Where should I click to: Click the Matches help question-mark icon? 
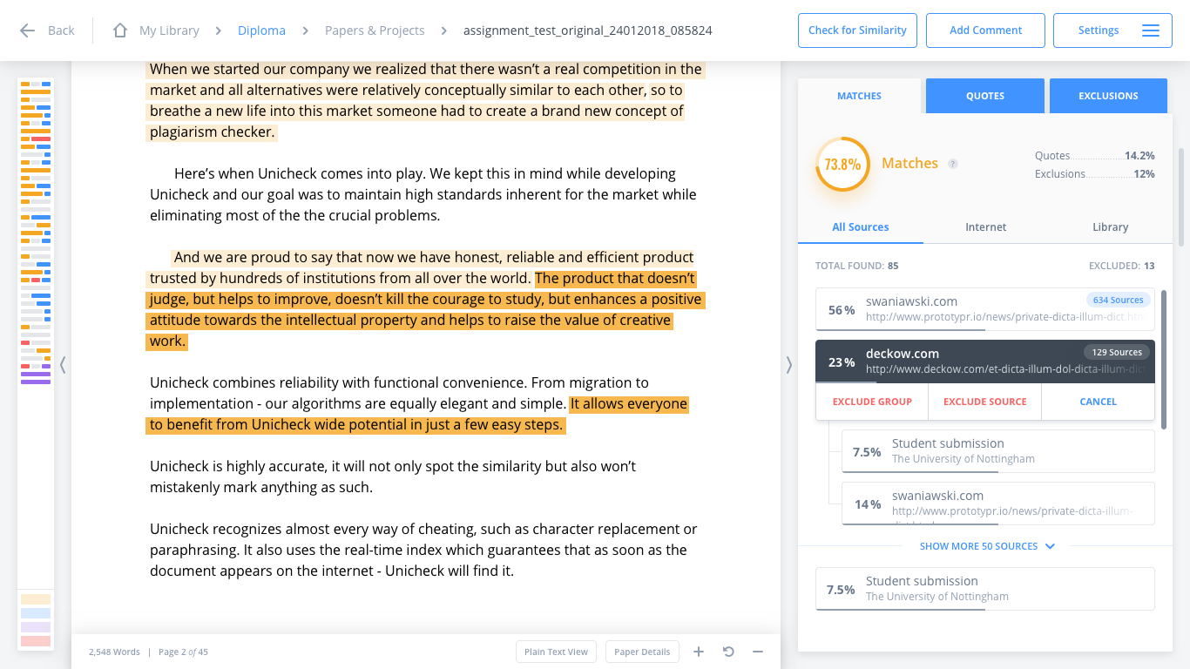[953, 164]
